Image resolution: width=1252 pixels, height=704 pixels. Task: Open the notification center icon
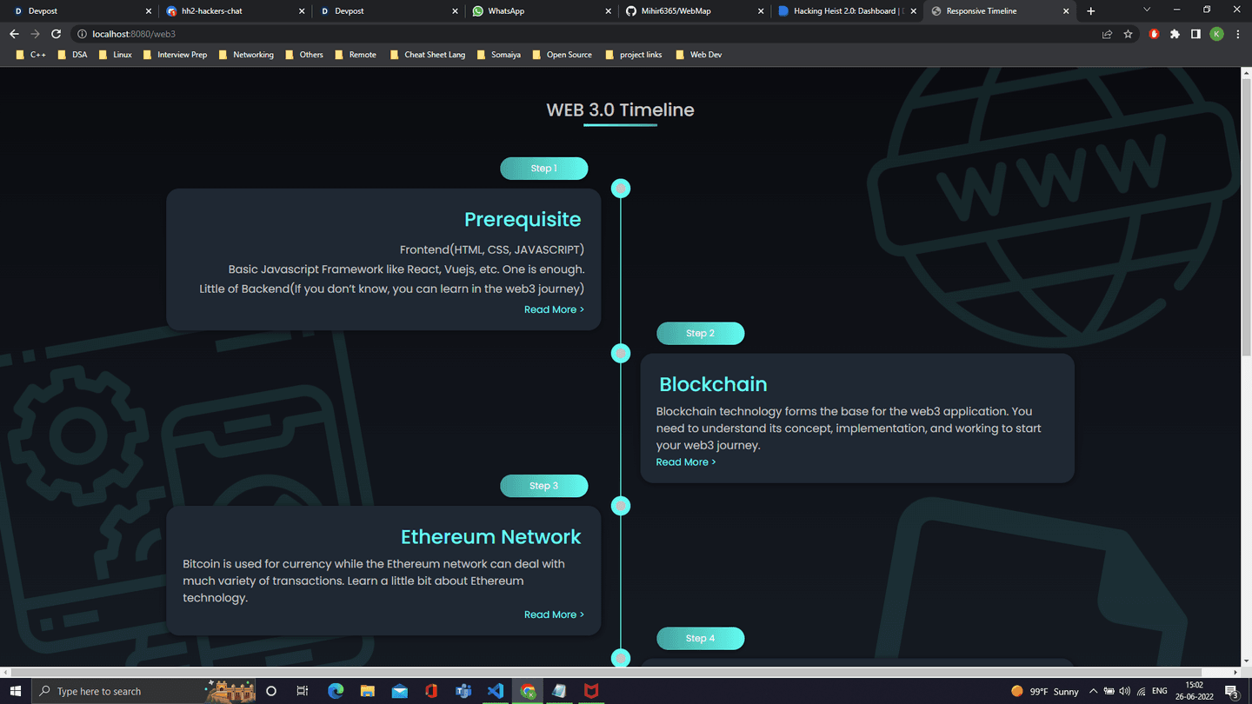coord(1232,691)
